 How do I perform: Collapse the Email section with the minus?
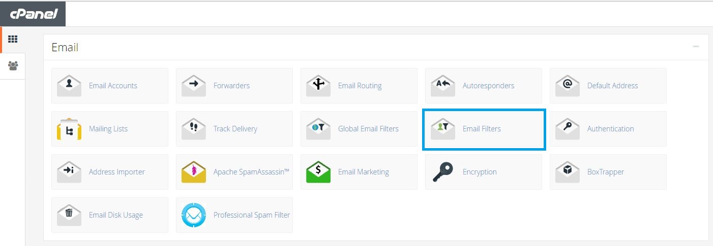coord(696,47)
